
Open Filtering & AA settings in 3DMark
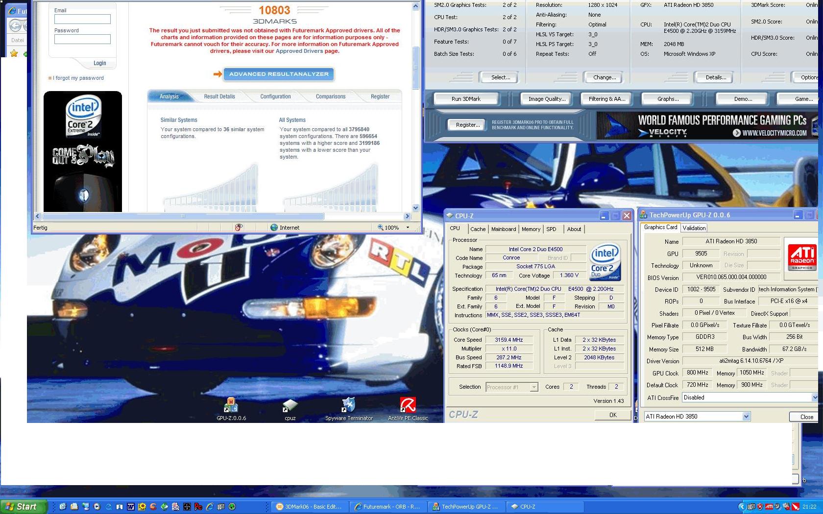607,99
